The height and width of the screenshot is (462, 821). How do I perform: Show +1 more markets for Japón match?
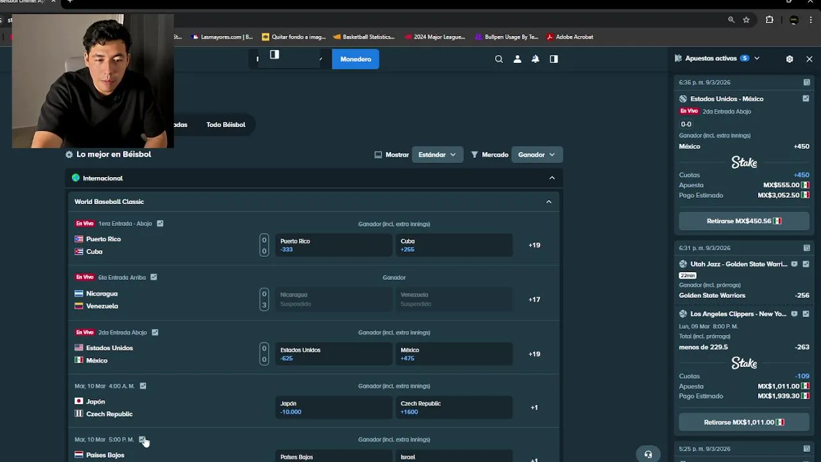534,407
